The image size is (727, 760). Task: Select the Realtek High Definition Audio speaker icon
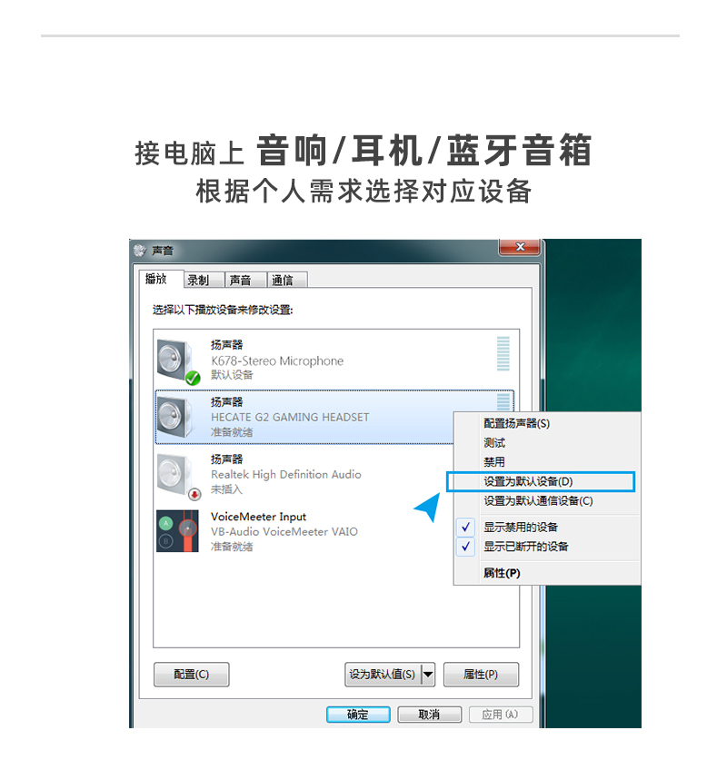[177, 477]
